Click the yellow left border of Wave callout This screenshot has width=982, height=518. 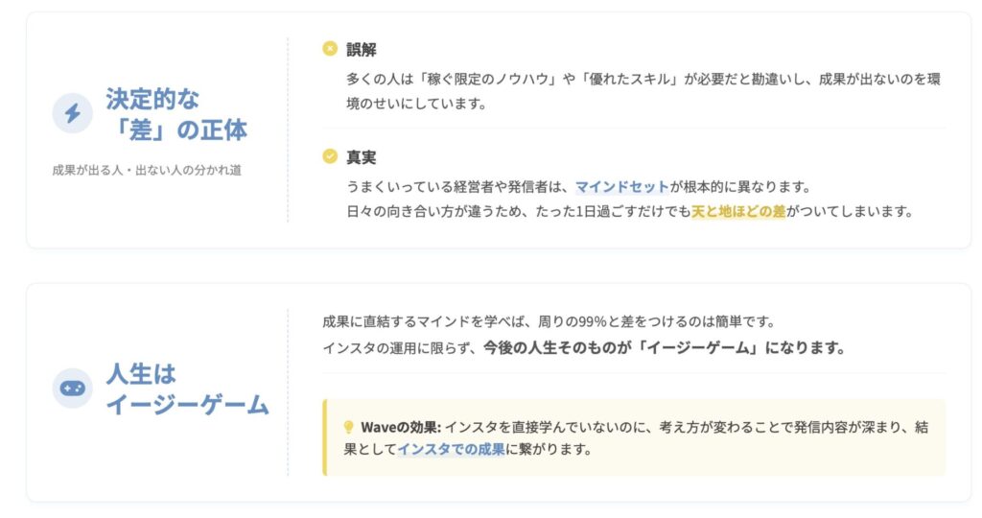(x=325, y=437)
